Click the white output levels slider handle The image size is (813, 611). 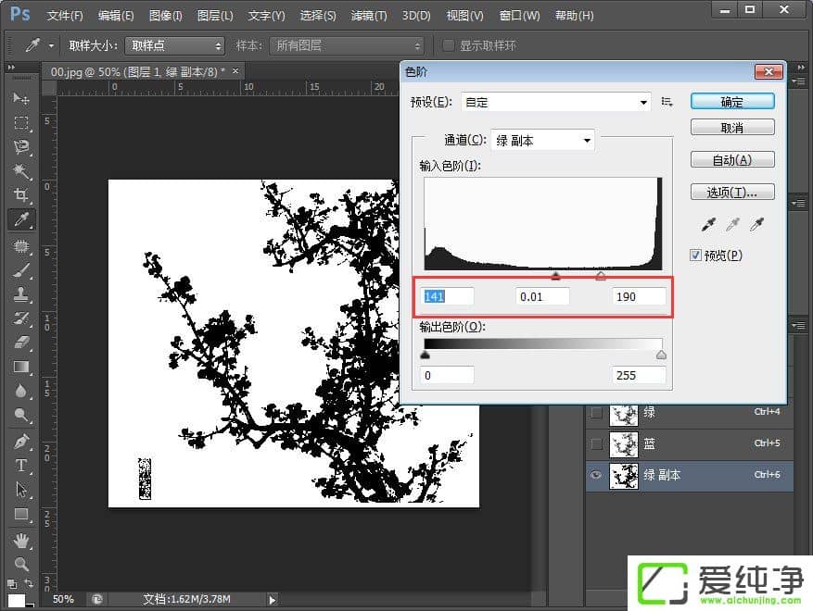pyautogui.click(x=661, y=355)
